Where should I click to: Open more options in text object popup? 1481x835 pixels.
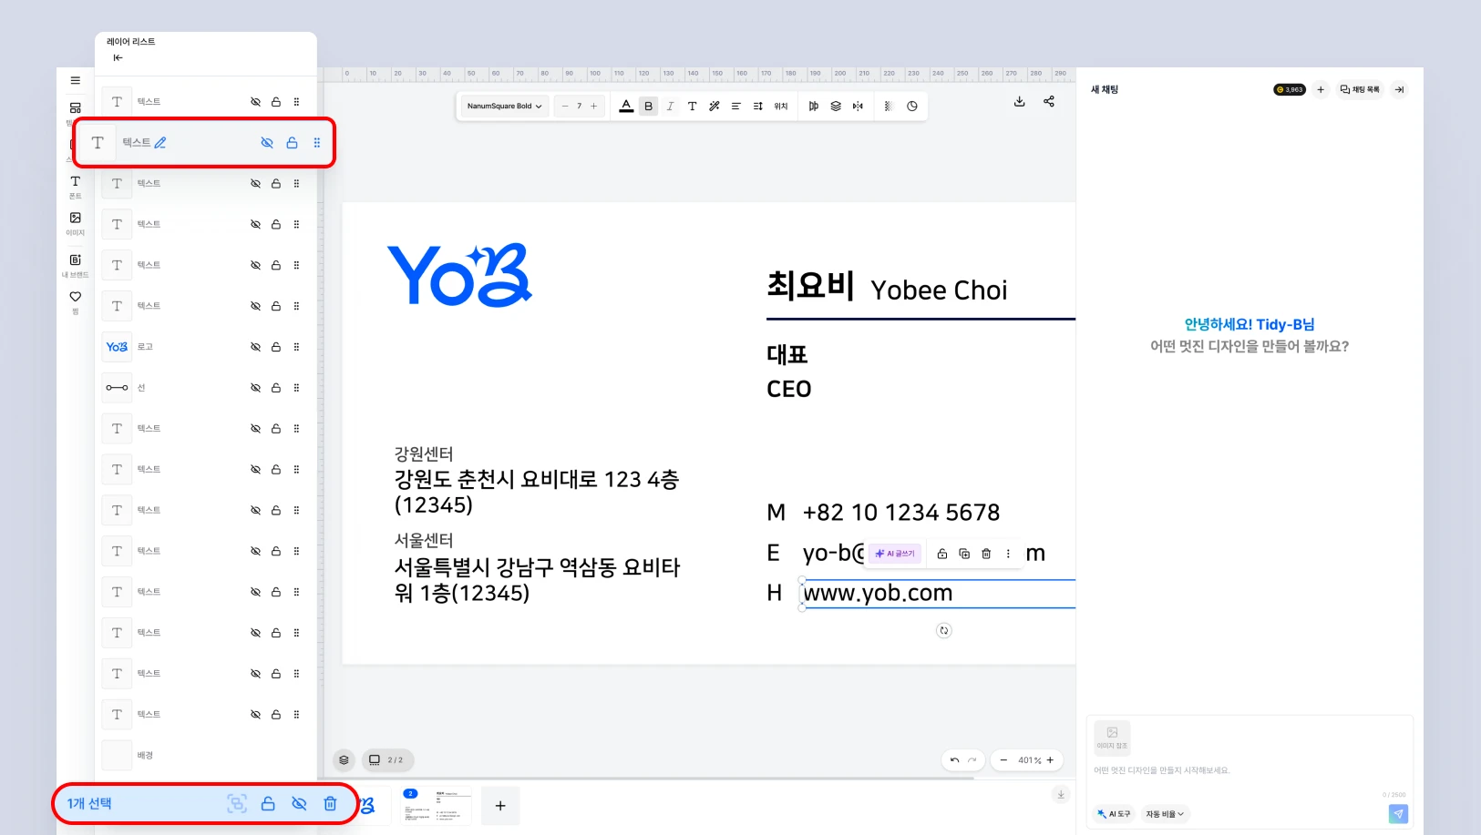[1008, 554]
